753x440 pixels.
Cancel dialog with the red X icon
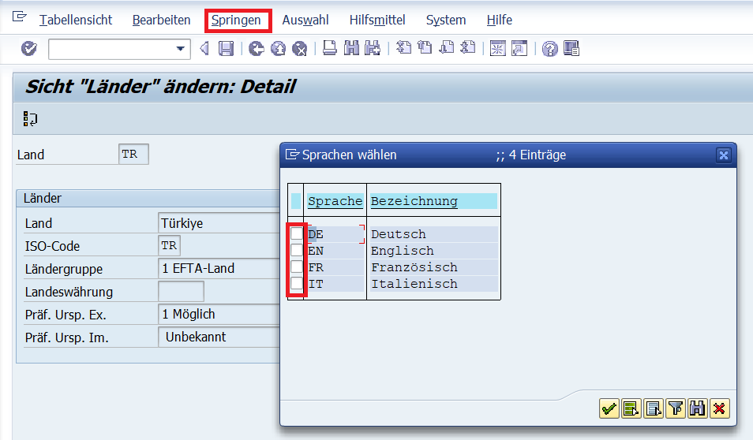click(x=718, y=408)
